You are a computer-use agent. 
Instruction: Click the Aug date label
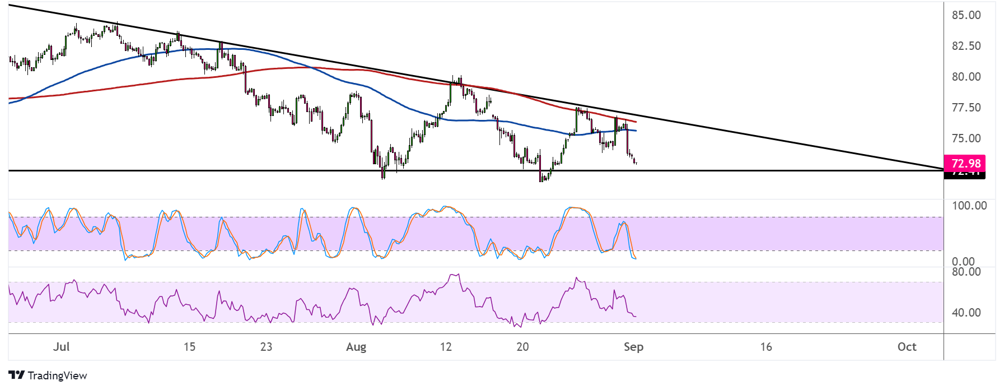(356, 347)
